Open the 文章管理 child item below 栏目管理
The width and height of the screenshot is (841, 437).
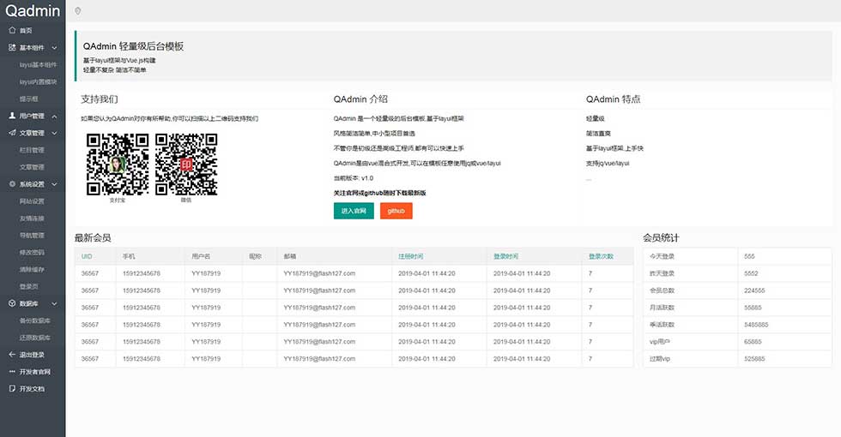pos(33,167)
